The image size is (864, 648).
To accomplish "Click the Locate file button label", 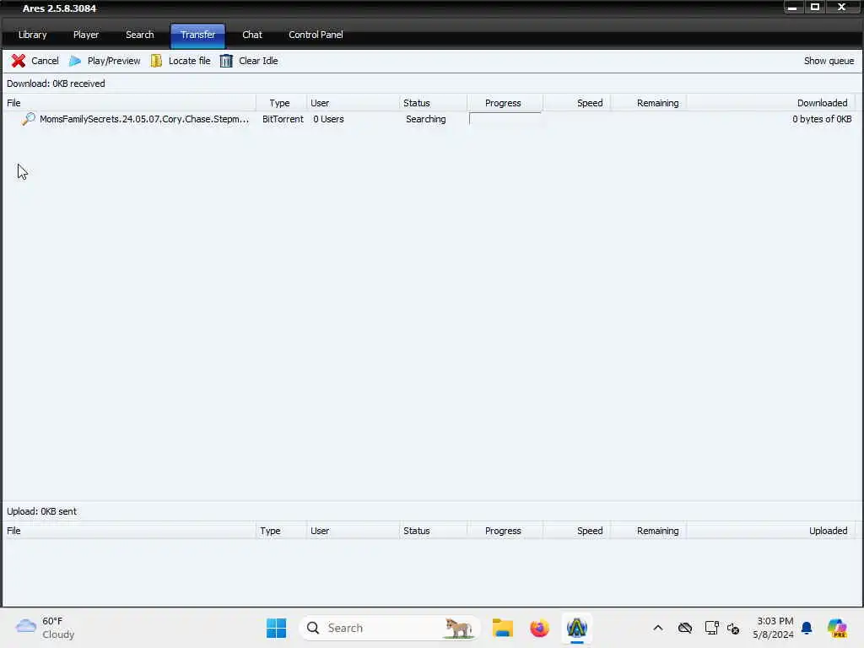I will pyautogui.click(x=190, y=61).
